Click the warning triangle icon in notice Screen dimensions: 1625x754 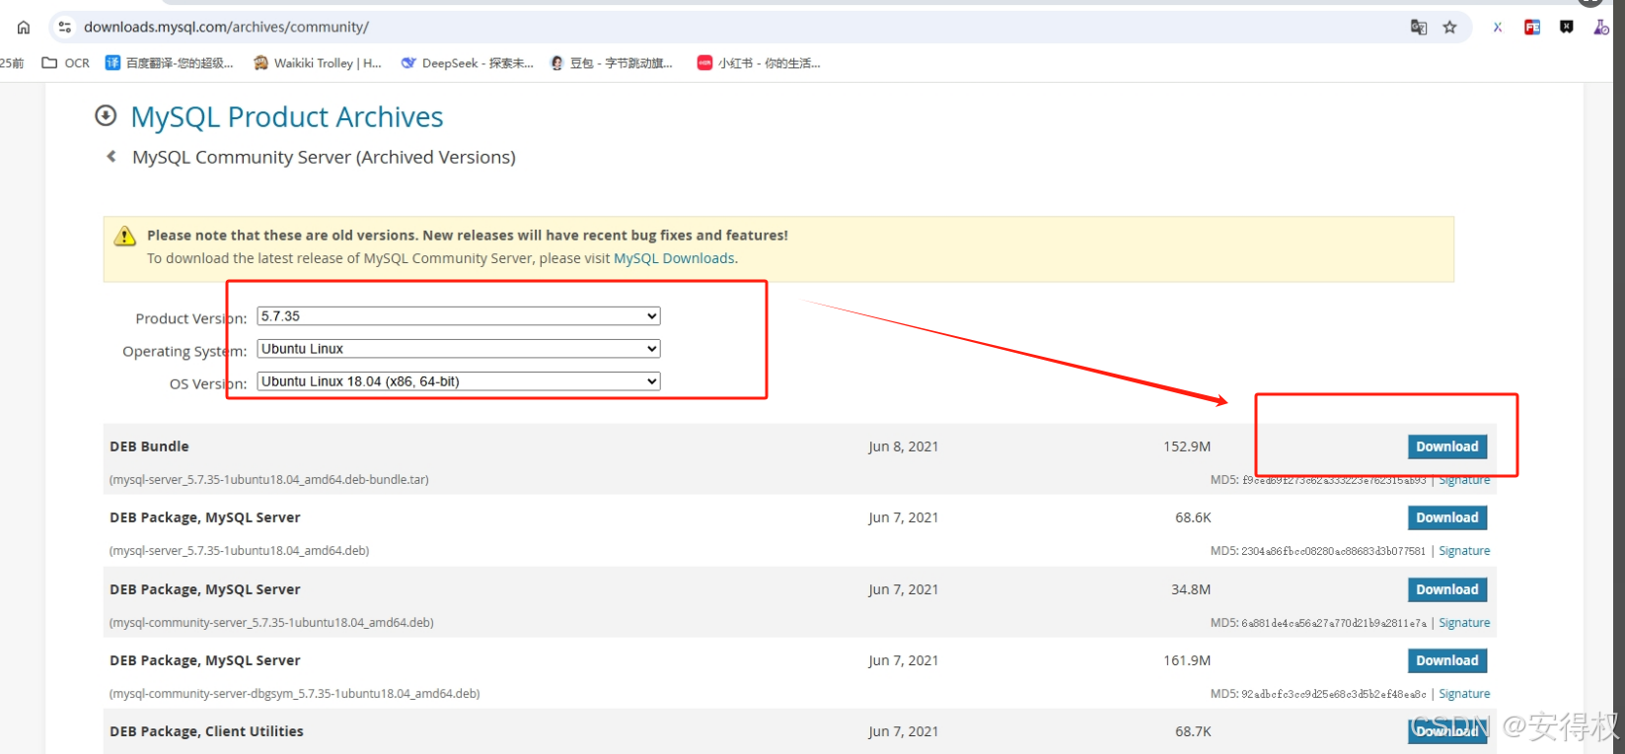125,237
